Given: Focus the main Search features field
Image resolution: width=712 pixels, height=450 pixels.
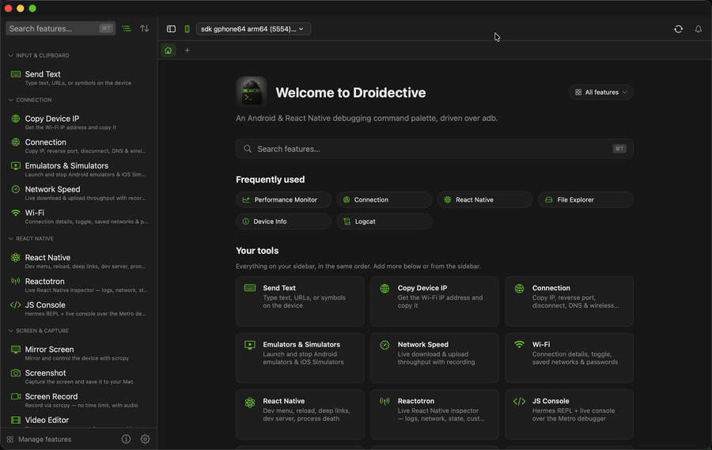Looking at the screenshot, I should pyautogui.click(x=434, y=149).
